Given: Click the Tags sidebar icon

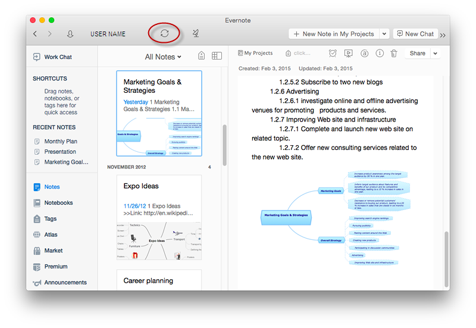Looking at the screenshot, I should pos(37,218).
